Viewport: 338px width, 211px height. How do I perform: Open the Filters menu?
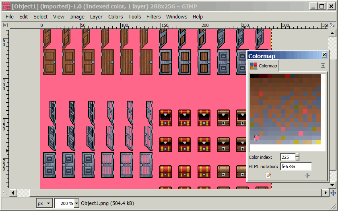(x=153, y=17)
